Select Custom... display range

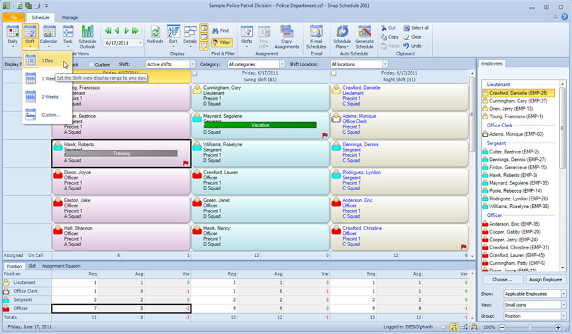click(46, 115)
